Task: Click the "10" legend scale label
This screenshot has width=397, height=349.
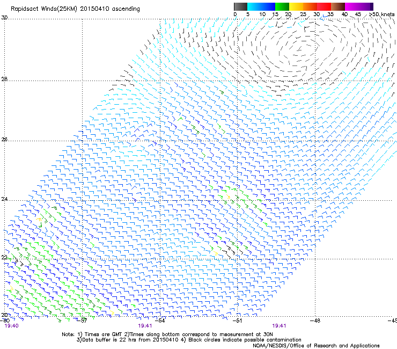Action: pyautogui.click(x=262, y=14)
